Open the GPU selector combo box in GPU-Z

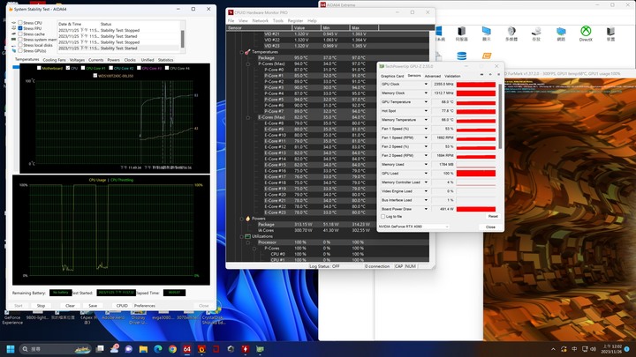tap(413, 227)
